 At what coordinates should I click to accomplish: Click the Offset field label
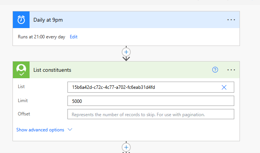(x=24, y=114)
